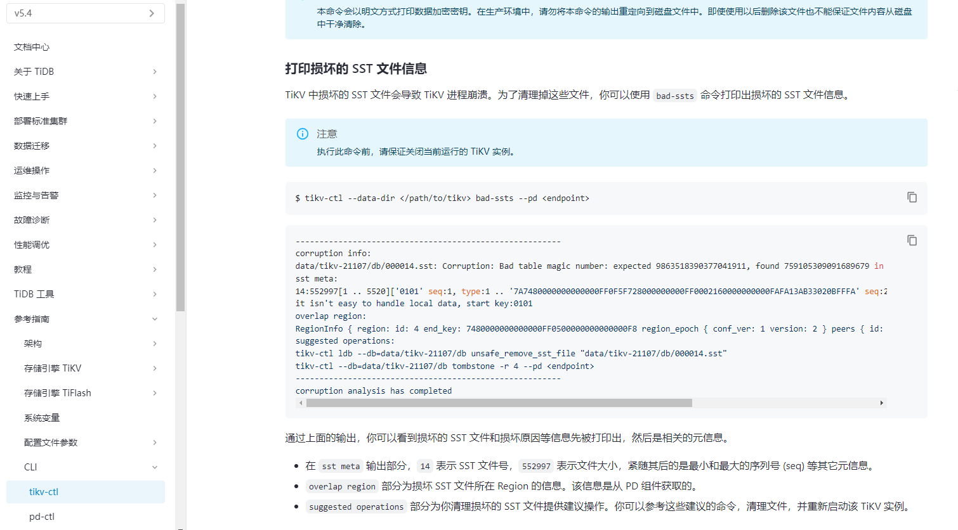This screenshot has height=530, width=958.
Task: Expand the 关于 TiDB section
Action: [x=155, y=72]
